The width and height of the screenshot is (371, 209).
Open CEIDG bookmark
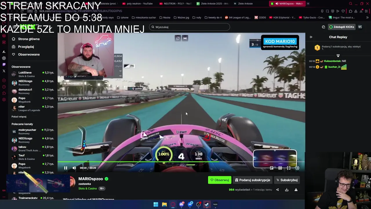tap(260, 17)
